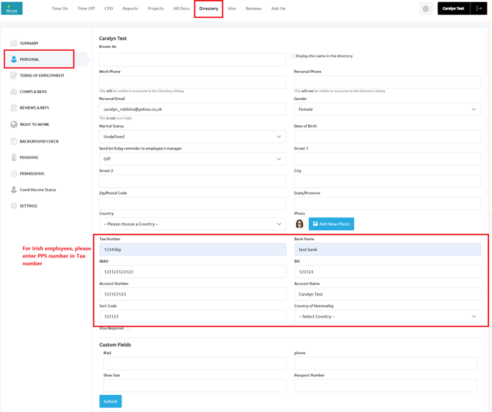
Task: Open Terms of Employment section icon
Action: point(14,76)
